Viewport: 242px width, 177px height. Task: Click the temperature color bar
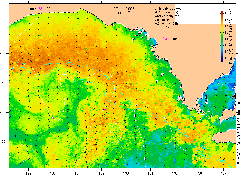(x=222, y=36)
